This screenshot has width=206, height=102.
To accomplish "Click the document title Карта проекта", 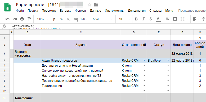I will tap(38, 5).
